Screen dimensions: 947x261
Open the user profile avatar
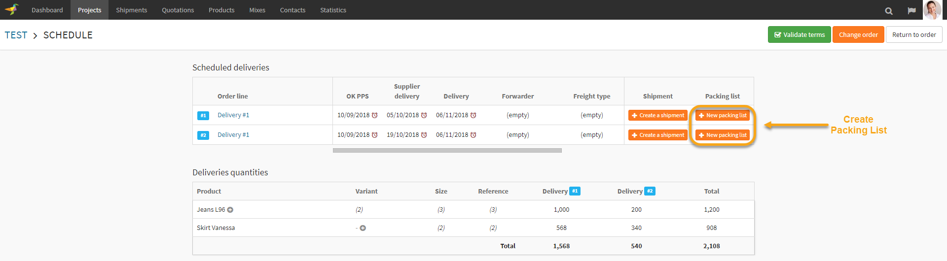(x=932, y=10)
